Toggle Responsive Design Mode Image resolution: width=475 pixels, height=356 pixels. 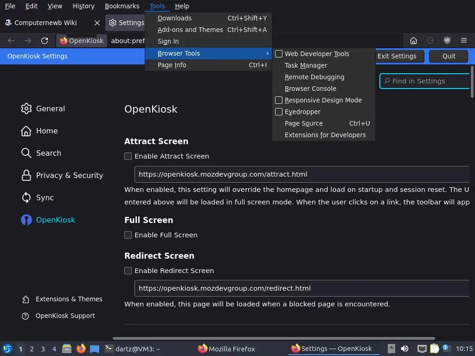(x=323, y=100)
